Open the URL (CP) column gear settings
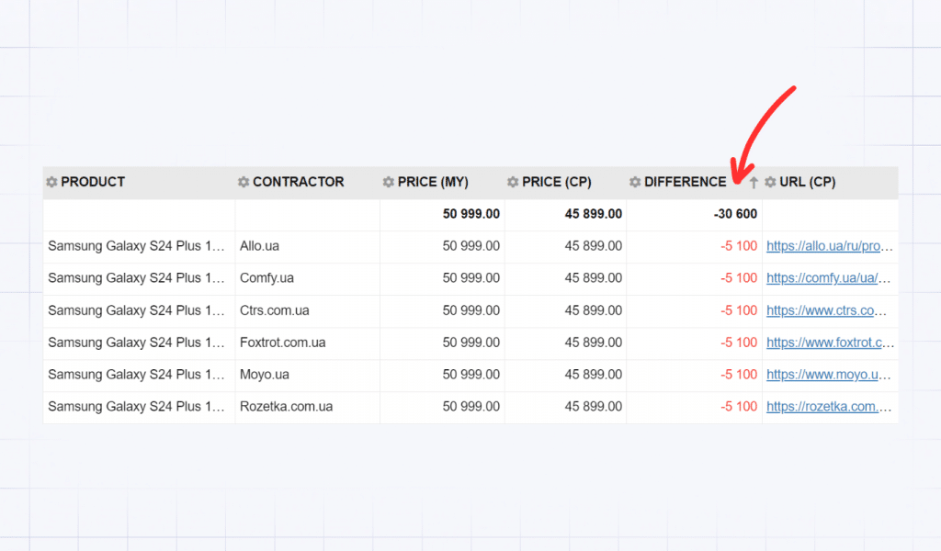The width and height of the screenshot is (941, 551). pos(770,182)
